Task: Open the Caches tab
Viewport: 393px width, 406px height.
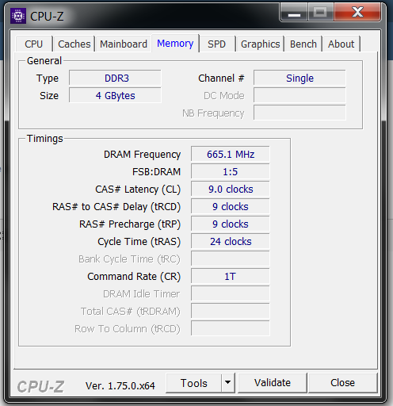Action: [x=74, y=44]
